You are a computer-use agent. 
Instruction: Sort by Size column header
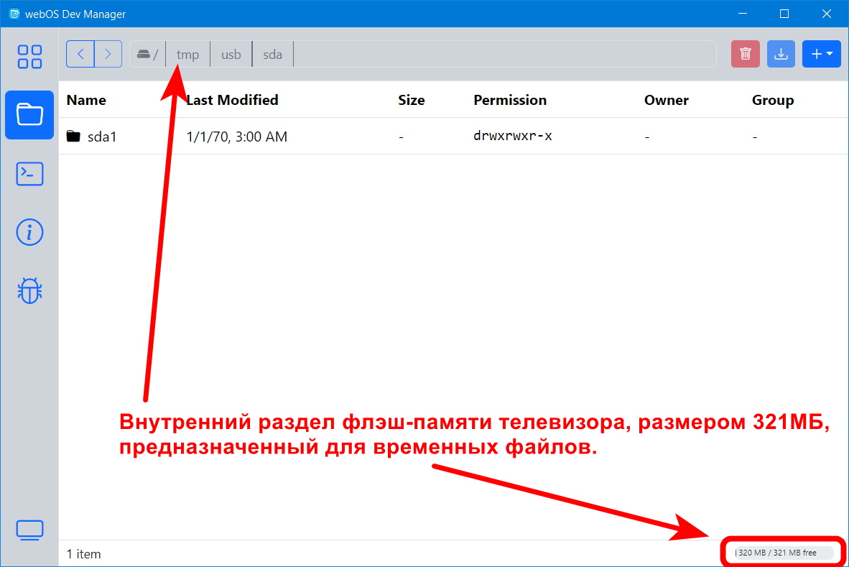tap(411, 100)
